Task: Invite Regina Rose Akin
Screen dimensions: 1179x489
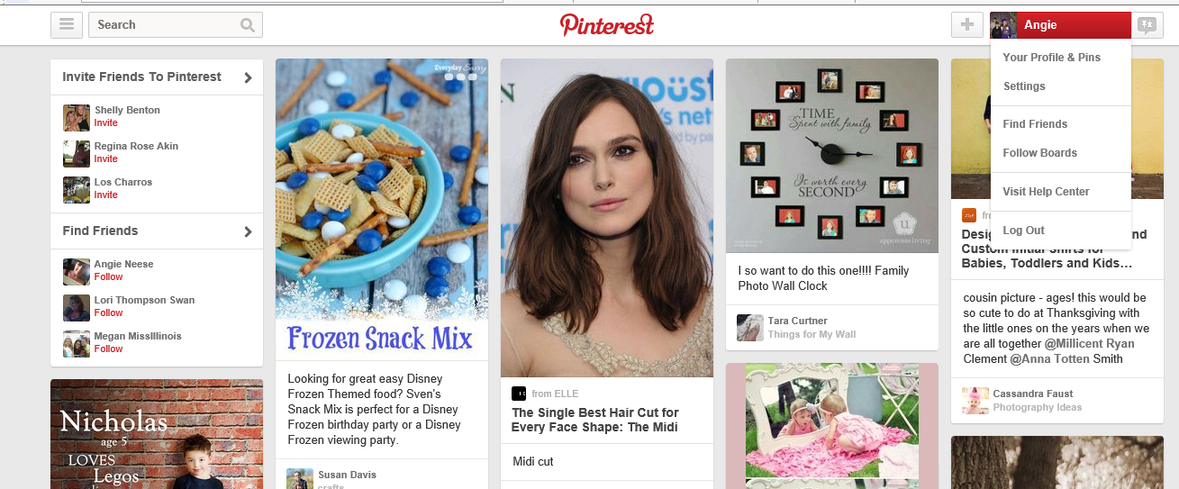Action: (106, 159)
